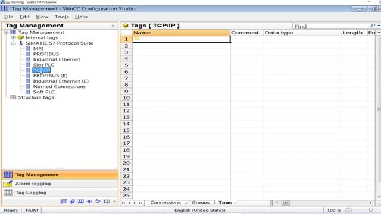Go to last sheet tab arrow
Viewport: 381px width, 214px height.
coord(140,203)
